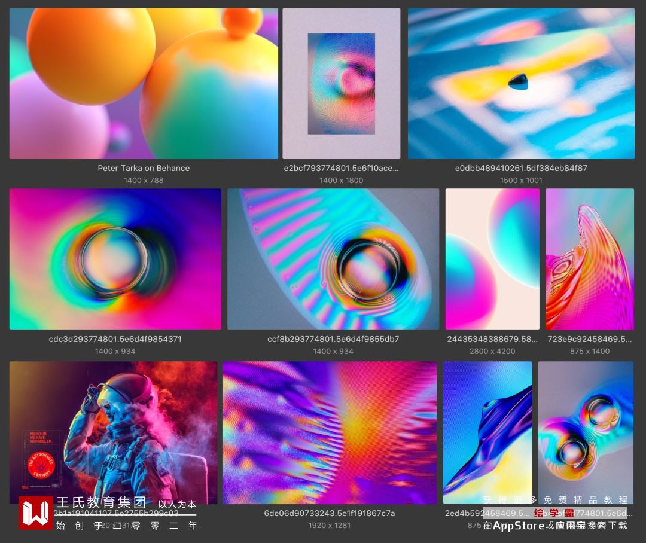The height and width of the screenshot is (543, 646).
Task: Click the '1500 x 1001' dimensions label
Action: click(x=521, y=181)
